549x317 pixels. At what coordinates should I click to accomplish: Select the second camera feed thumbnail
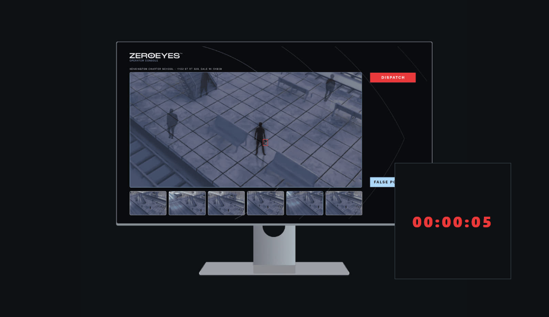coord(187,203)
